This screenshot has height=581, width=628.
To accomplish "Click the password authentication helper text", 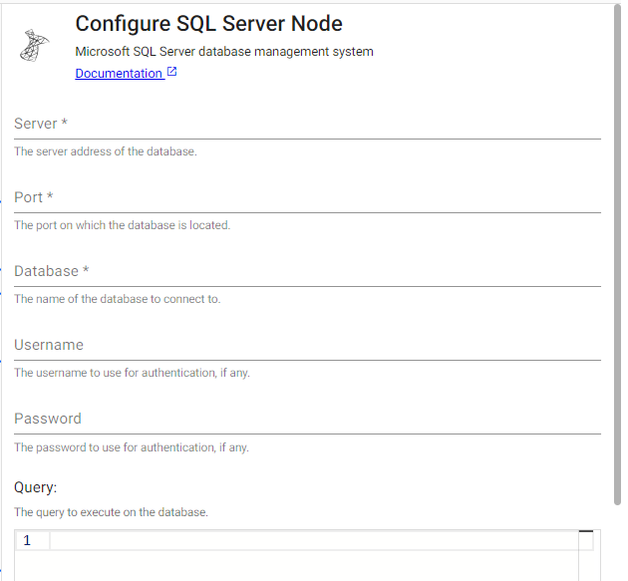I will pos(132,447).
